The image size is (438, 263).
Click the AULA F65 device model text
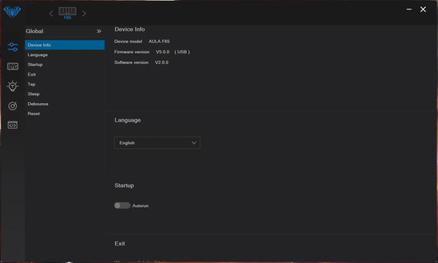(x=159, y=41)
